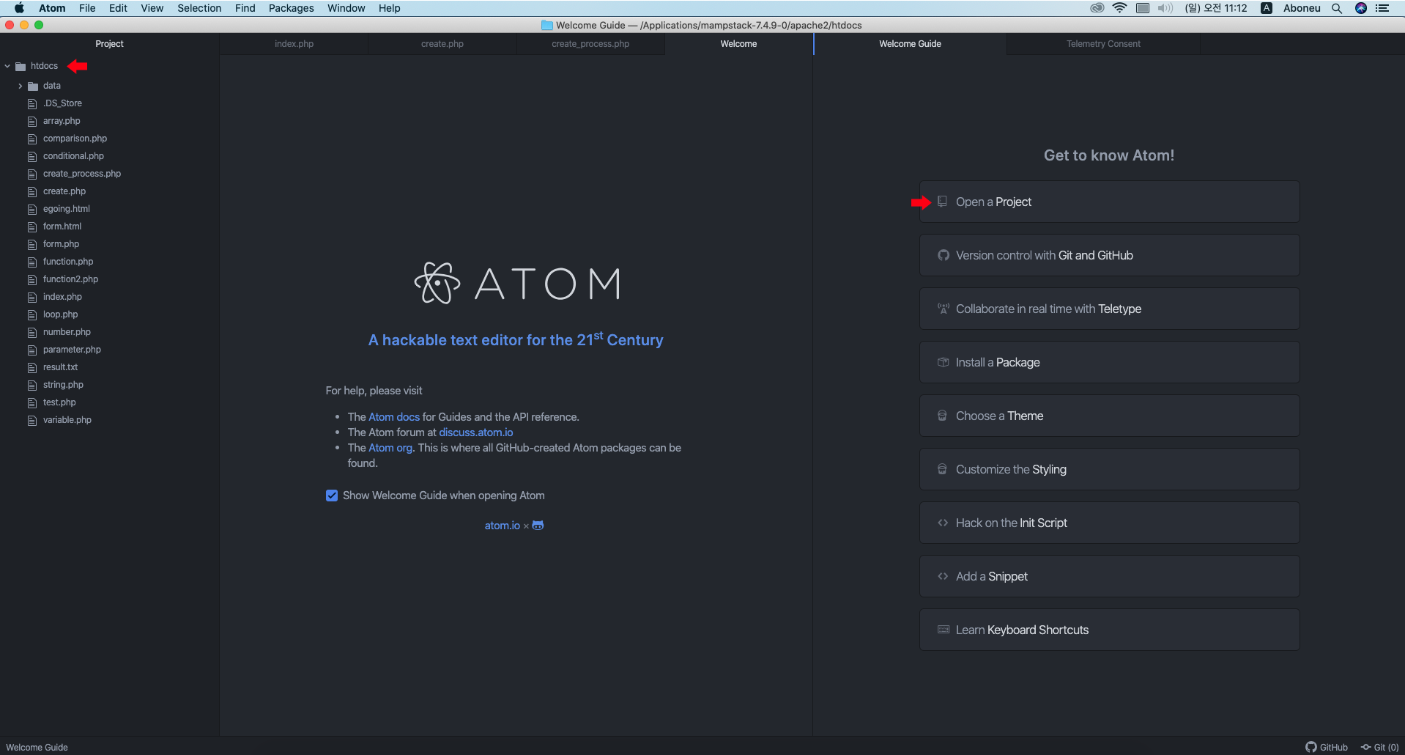1405x755 pixels.
Task: Click the paintcan icon beside Choose a Theme
Action: coord(943,416)
